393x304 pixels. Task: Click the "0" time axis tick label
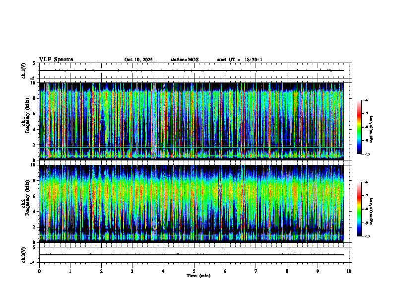(x=39, y=271)
